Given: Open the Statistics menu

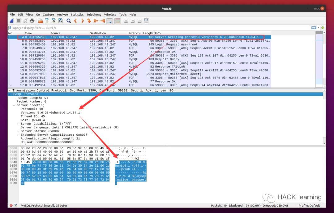Looking at the screenshot, I should [77, 15].
